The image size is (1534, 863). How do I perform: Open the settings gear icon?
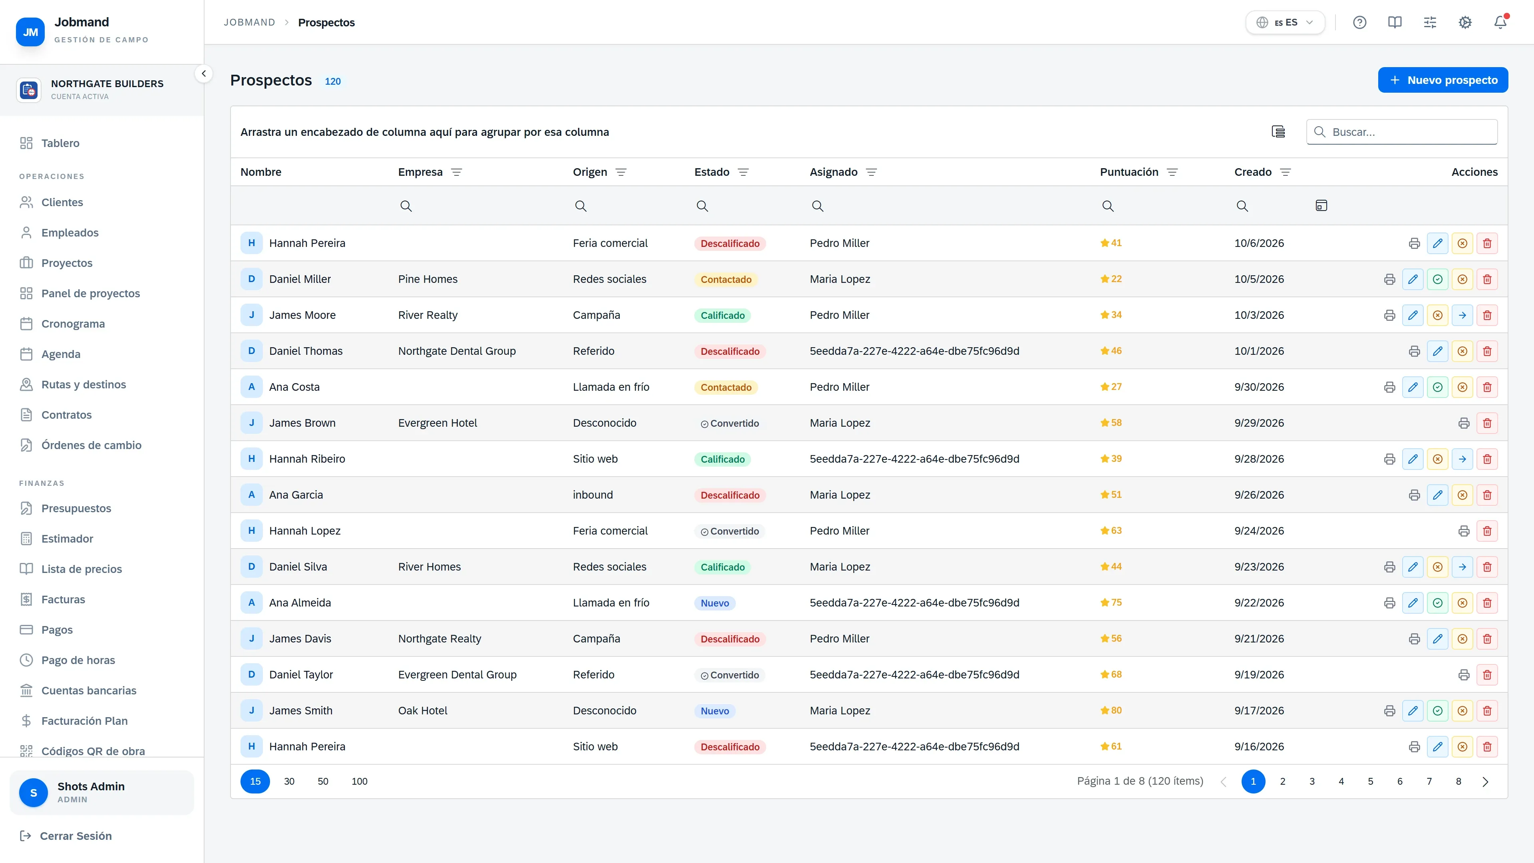click(x=1465, y=23)
